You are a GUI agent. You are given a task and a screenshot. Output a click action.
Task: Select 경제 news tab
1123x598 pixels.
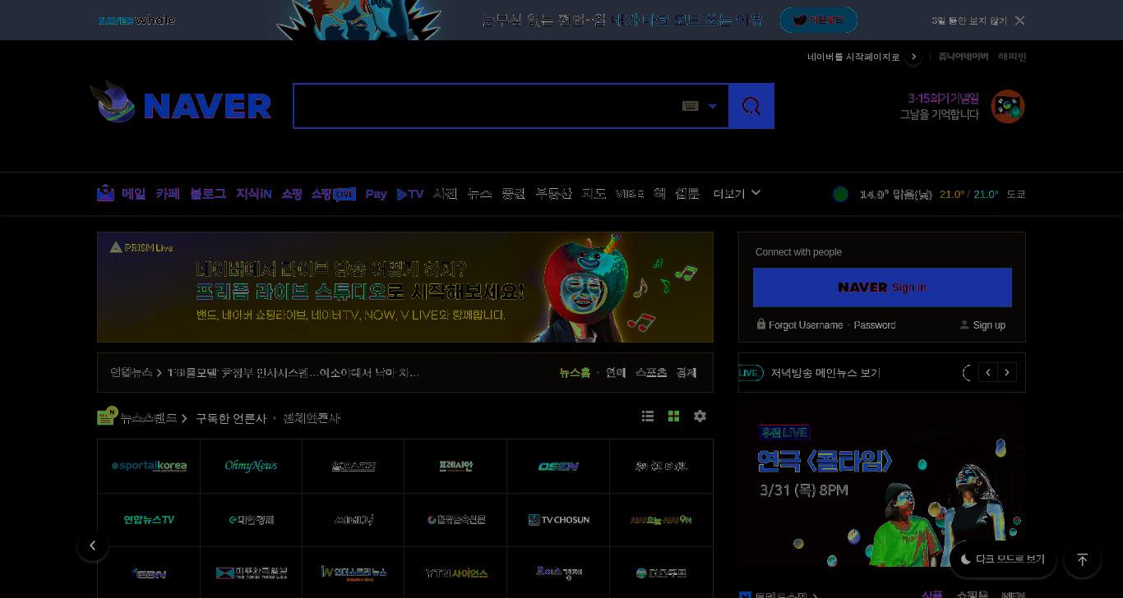click(x=686, y=372)
